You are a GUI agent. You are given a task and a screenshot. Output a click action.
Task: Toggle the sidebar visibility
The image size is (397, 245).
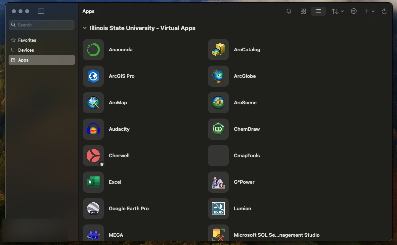pos(41,11)
